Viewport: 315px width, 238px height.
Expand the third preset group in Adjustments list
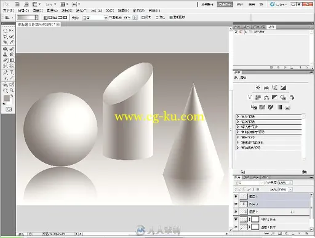pos(237,127)
